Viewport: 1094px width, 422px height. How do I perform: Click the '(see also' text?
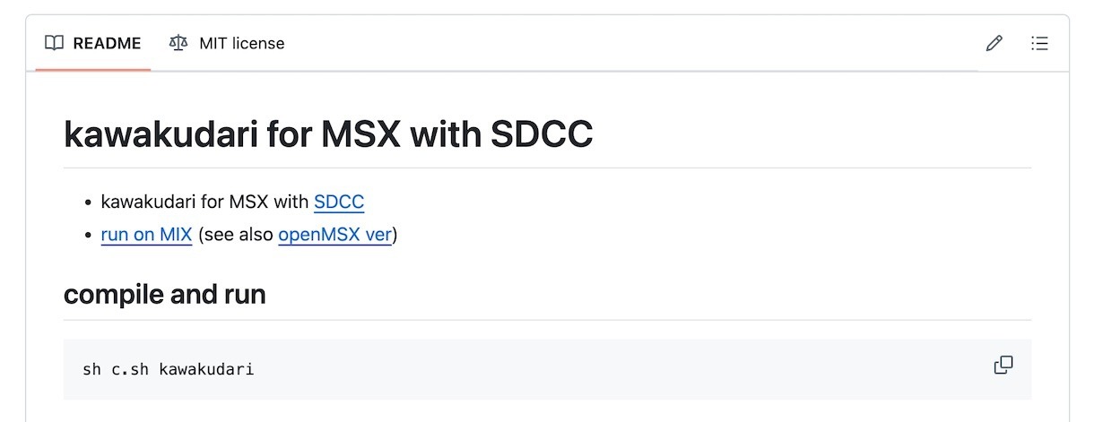235,235
